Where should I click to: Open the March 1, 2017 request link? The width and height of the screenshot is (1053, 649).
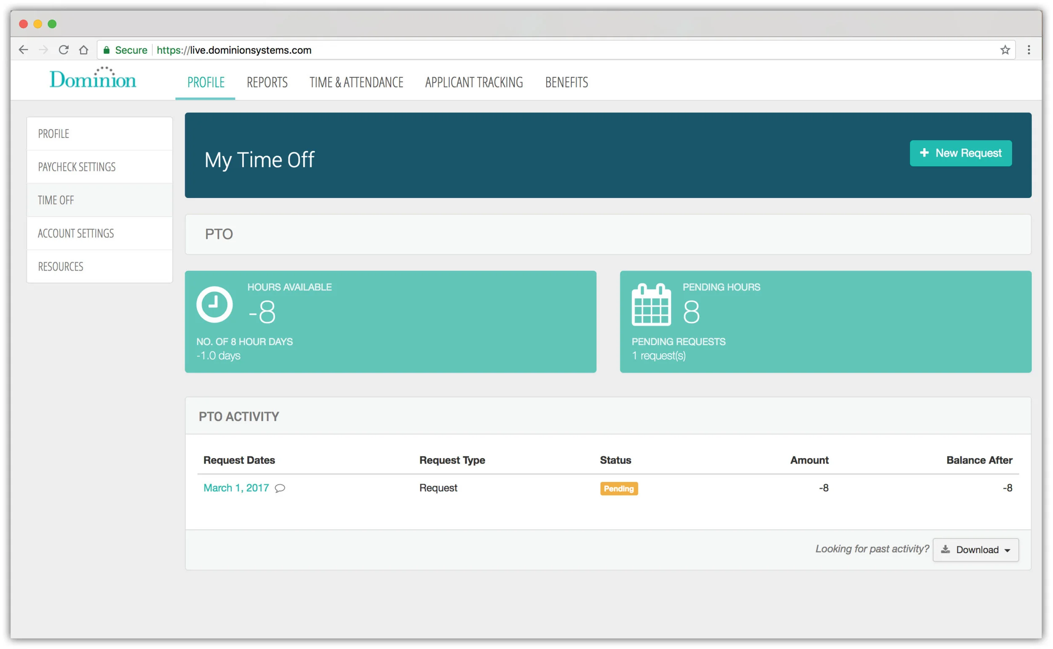pos(236,488)
